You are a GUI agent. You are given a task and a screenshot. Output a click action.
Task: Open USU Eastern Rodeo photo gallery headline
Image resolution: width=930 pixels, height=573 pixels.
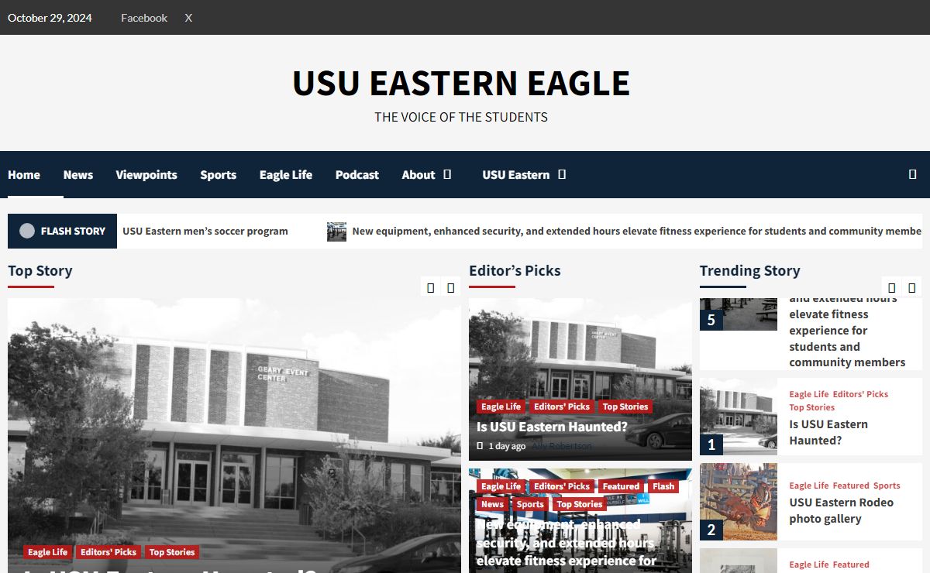pyautogui.click(x=841, y=510)
